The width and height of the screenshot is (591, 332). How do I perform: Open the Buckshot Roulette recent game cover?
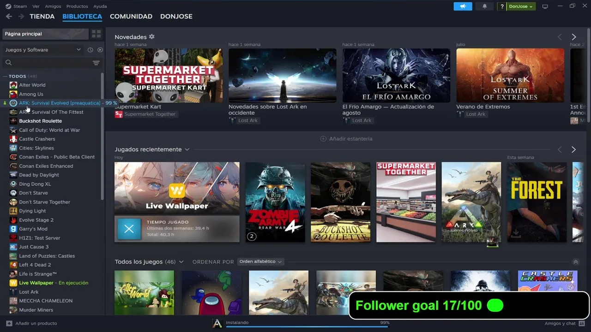coord(341,202)
